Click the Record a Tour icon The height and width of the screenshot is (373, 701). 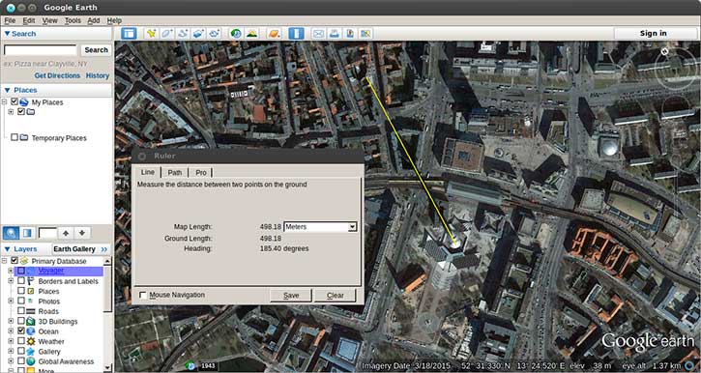pyautogui.click(x=215, y=34)
